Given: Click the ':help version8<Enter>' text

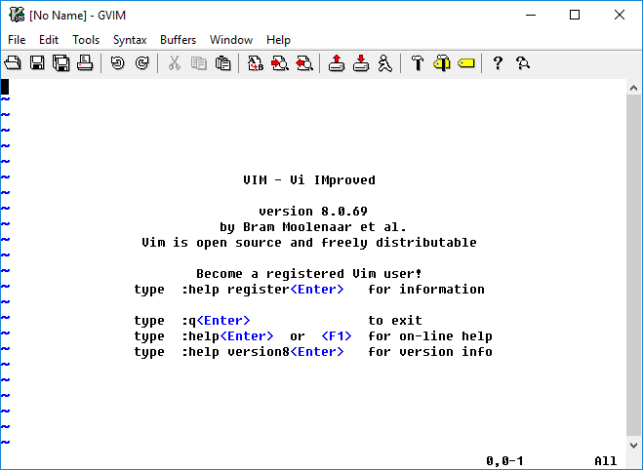Looking at the screenshot, I should pos(262,352).
